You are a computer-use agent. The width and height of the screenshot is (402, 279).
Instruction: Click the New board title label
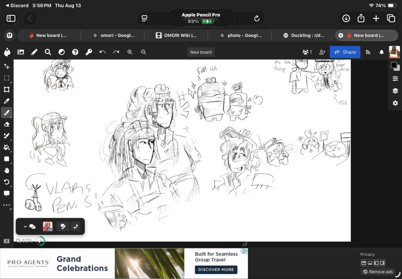(x=201, y=52)
